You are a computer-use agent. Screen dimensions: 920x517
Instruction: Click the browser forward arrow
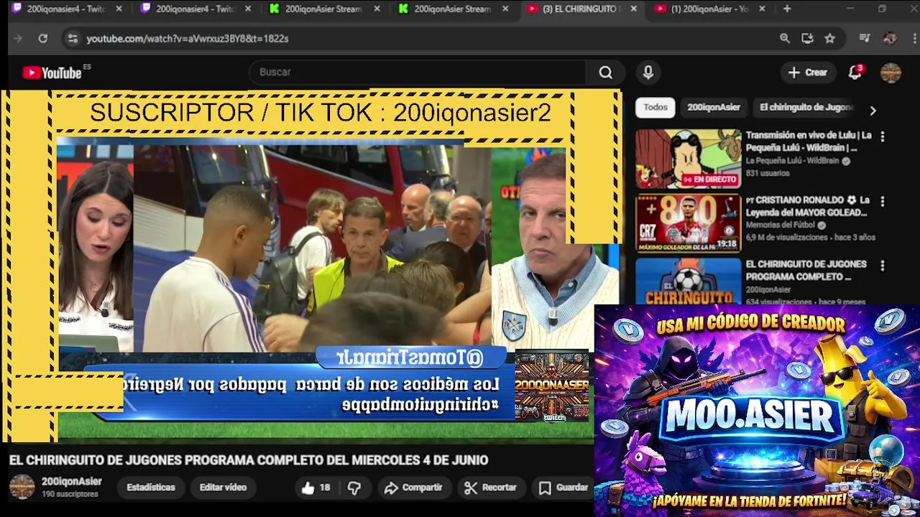coord(19,39)
